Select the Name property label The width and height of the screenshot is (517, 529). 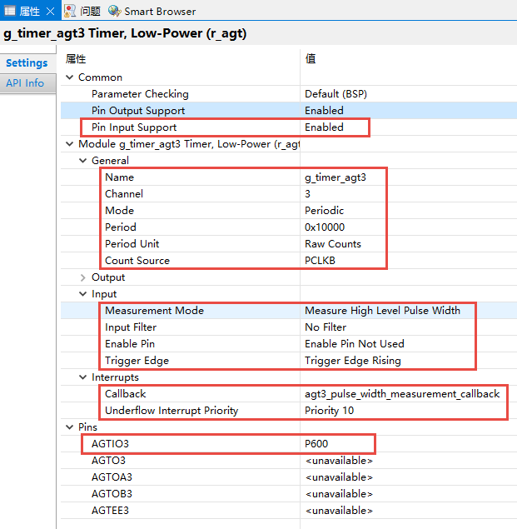(119, 177)
